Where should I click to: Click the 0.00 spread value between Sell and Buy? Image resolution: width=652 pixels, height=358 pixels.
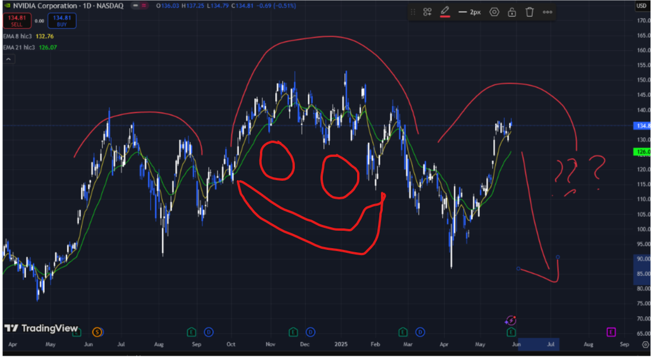click(x=40, y=21)
